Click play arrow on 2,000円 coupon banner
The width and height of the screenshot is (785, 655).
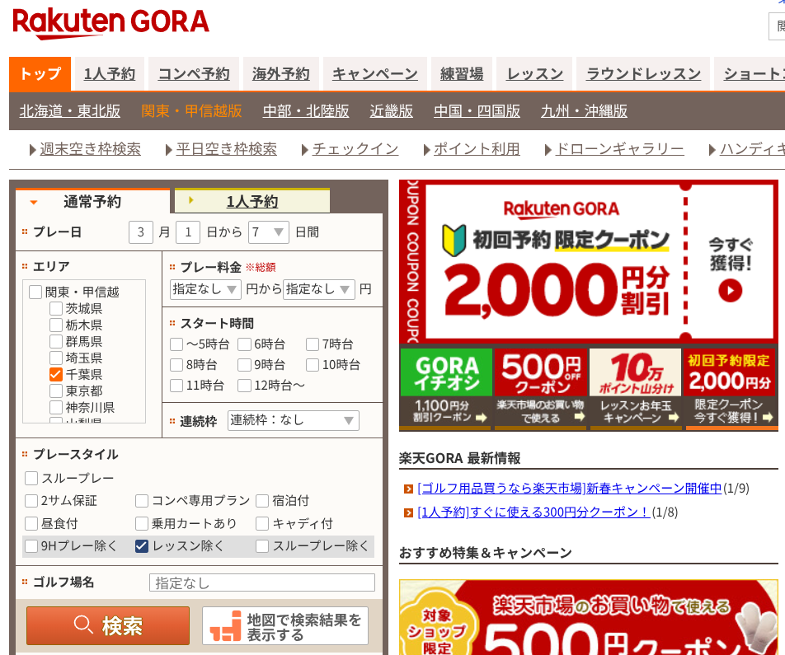[730, 290]
